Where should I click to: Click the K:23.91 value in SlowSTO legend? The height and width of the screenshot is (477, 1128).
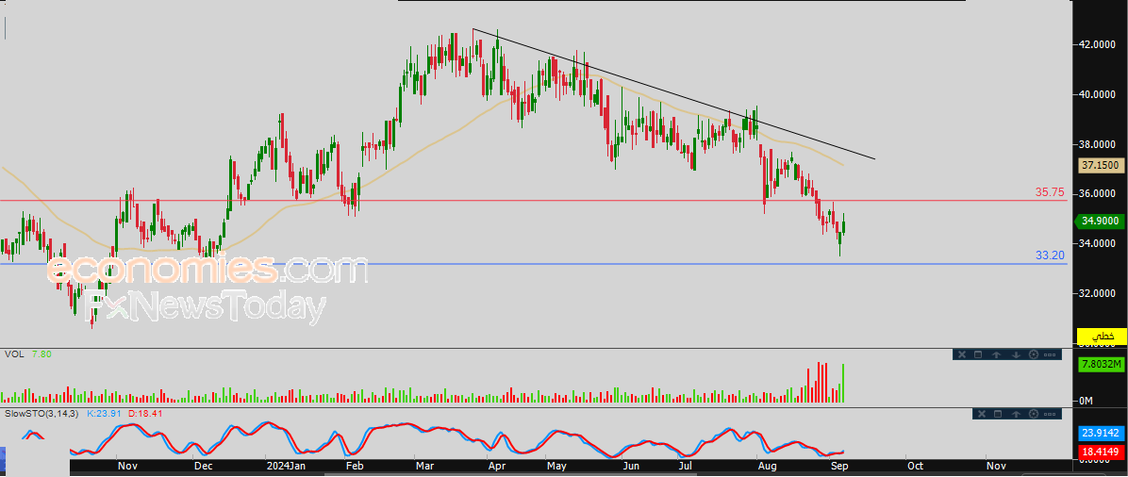(105, 414)
